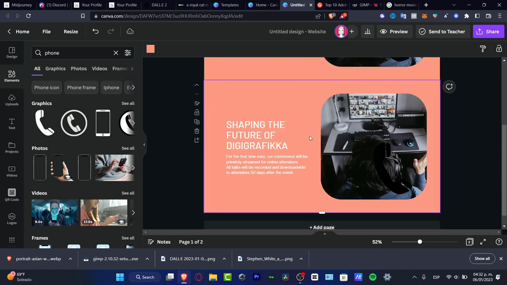Click See all for Photos
This screenshot has height=285, width=507.
(128, 148)
